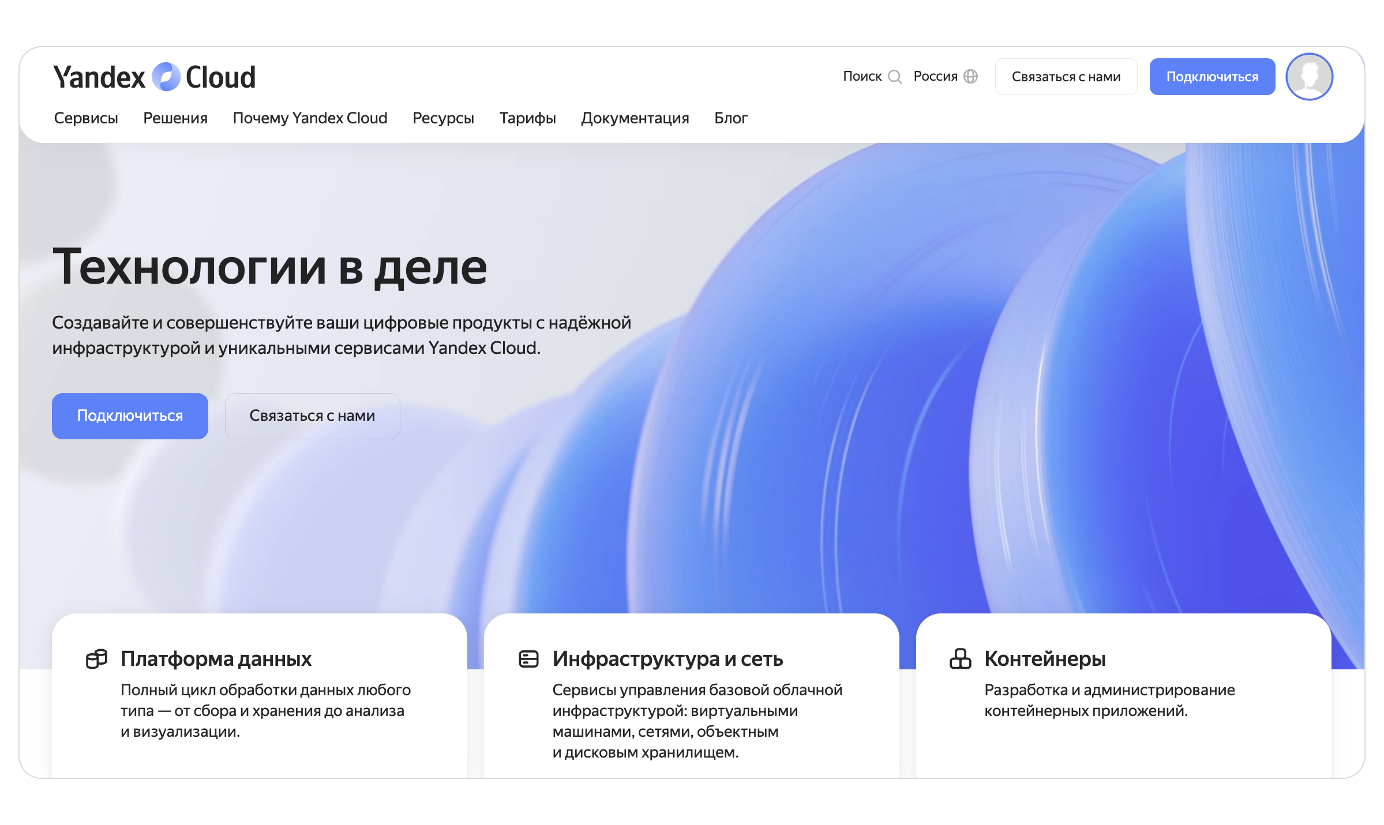Viewport: 1384px width, 825px height.
Task: Click the Контейнеры cubes icon
Action: click(x=961, y=659)
